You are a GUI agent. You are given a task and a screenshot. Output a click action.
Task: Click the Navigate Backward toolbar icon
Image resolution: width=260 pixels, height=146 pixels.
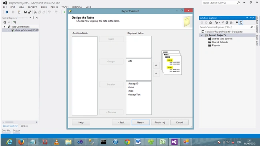[7, 12]
